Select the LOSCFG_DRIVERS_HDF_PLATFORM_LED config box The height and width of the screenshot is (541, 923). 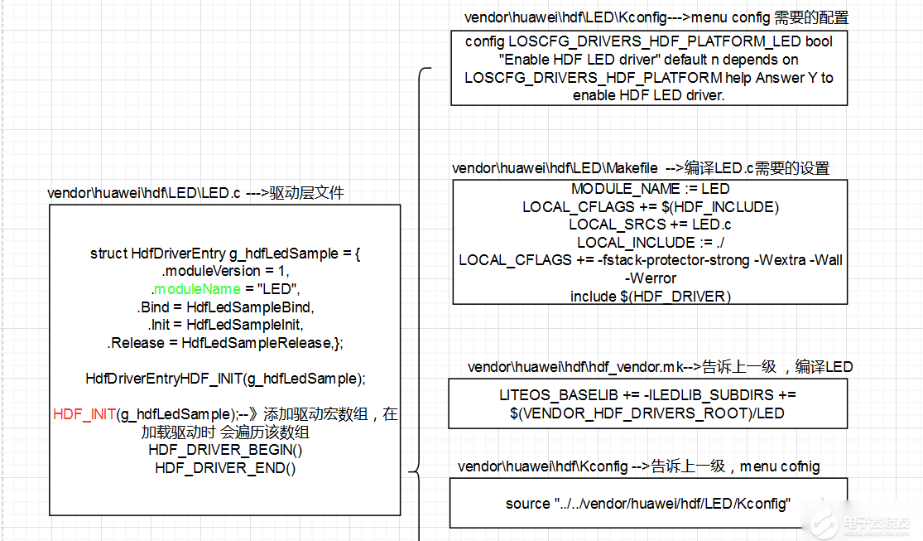tap(649, 69)
